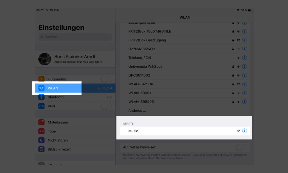Click the VPN icon in sidebar
288x173 pixels.
tap(41, 106)
